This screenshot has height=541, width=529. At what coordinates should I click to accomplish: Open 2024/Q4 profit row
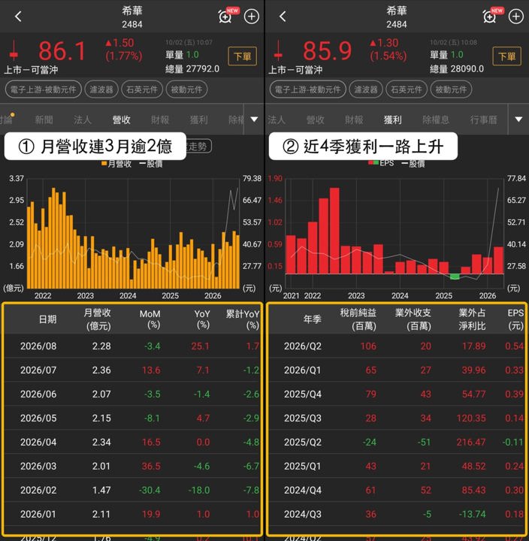click(x=398, y=490)
